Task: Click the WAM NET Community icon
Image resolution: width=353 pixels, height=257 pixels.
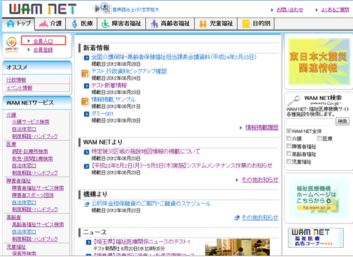Action: [x=12, y=45]
